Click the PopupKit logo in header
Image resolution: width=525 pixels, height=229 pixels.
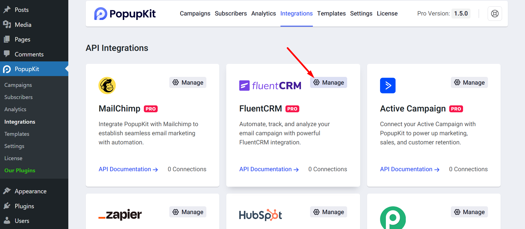[x=125, y=14]
